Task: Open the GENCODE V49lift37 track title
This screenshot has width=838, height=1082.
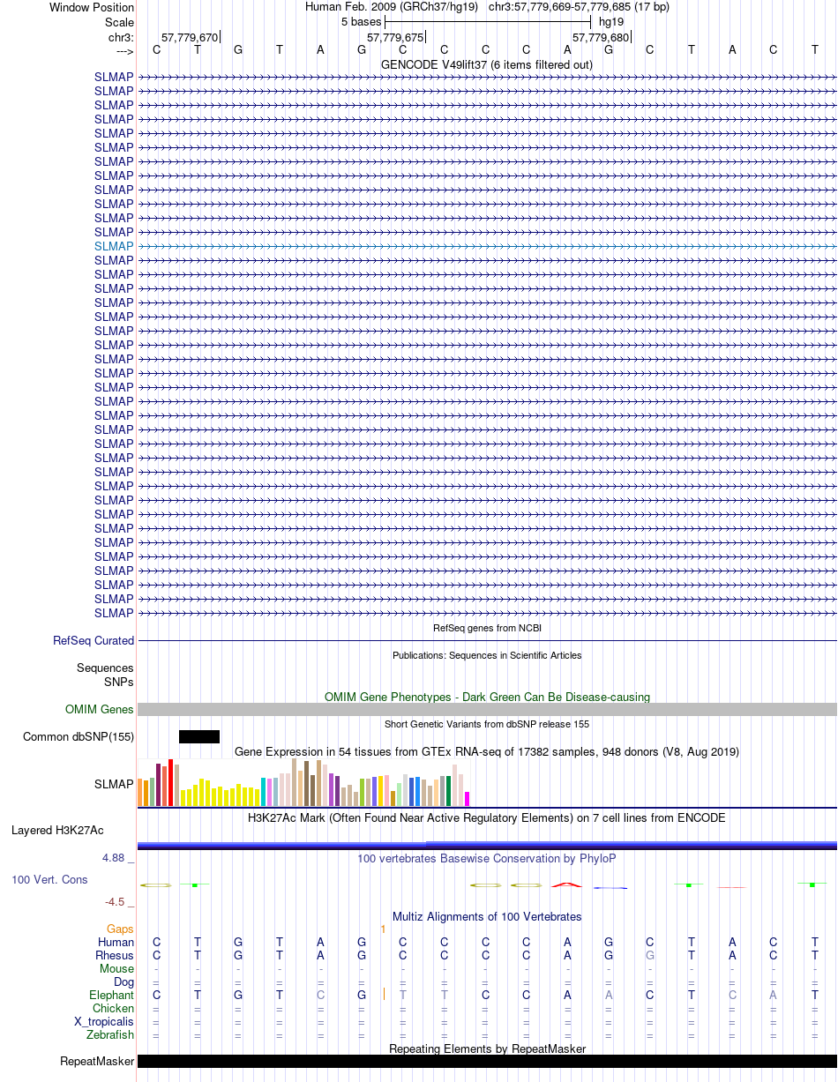Action: click(x=487, y=64)
